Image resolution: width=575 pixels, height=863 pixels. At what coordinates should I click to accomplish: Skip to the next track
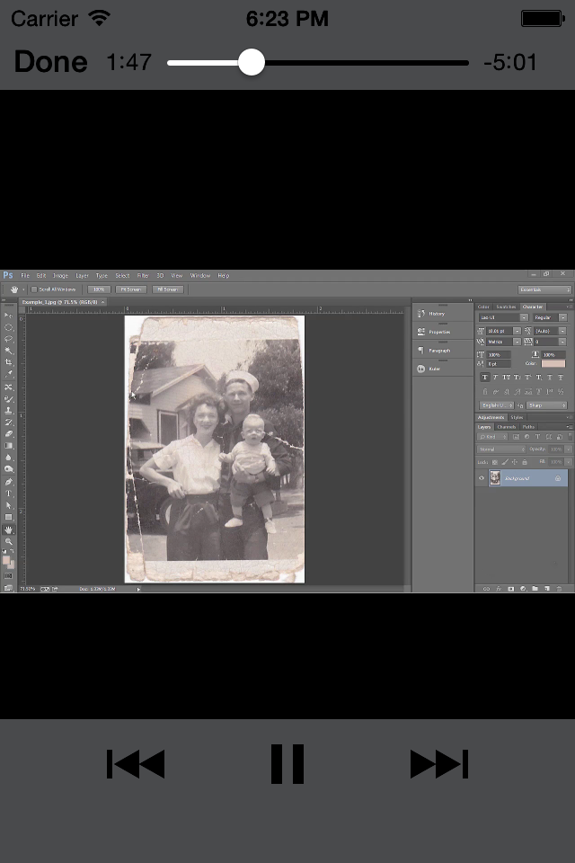[438, 764]
